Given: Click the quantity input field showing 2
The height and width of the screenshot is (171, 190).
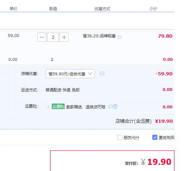Looking at the screenshot, I should [53, 37].
